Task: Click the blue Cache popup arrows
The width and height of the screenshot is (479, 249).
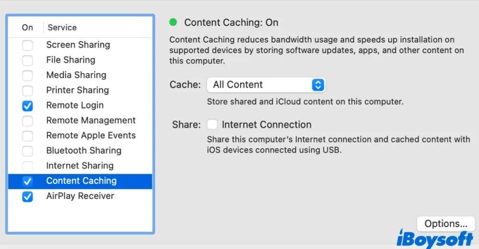Action: coord(318,85)
